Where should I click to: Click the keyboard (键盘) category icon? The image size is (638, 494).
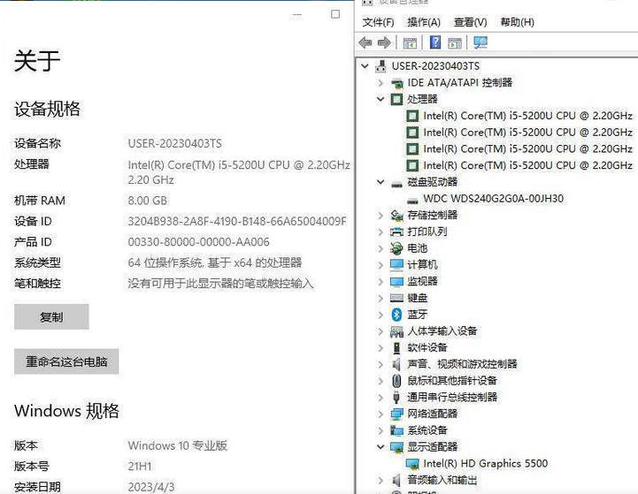point(397,298)
